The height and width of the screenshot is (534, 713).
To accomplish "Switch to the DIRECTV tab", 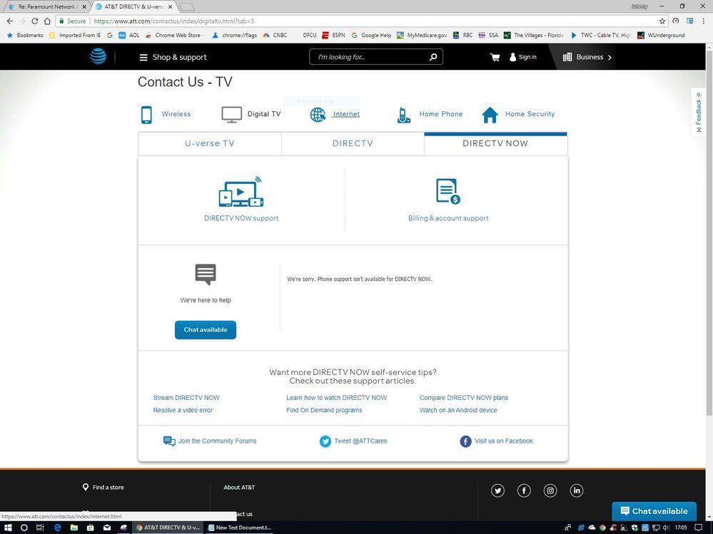I will coord(353,143).
